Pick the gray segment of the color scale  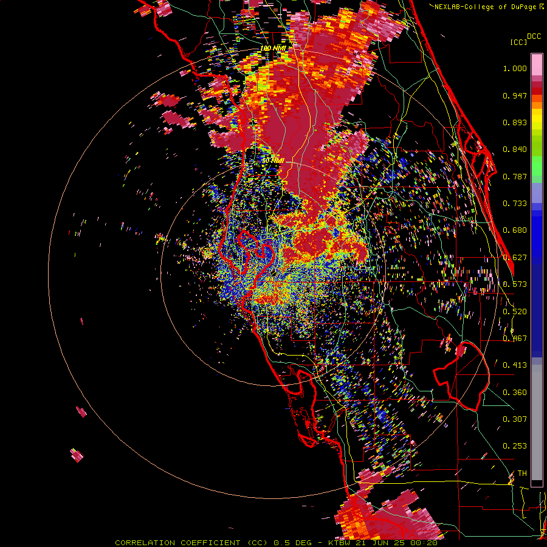(x=537, y=422)
